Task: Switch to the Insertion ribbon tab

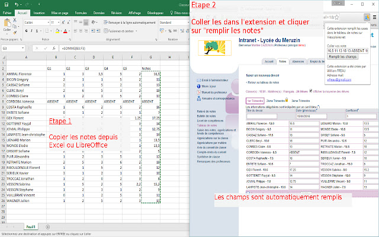Action: click(39, 13)
